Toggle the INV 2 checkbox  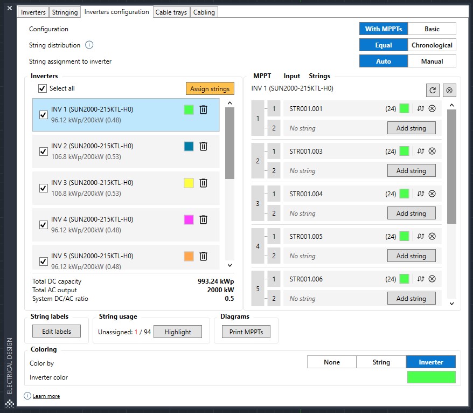tap(44, 152)
